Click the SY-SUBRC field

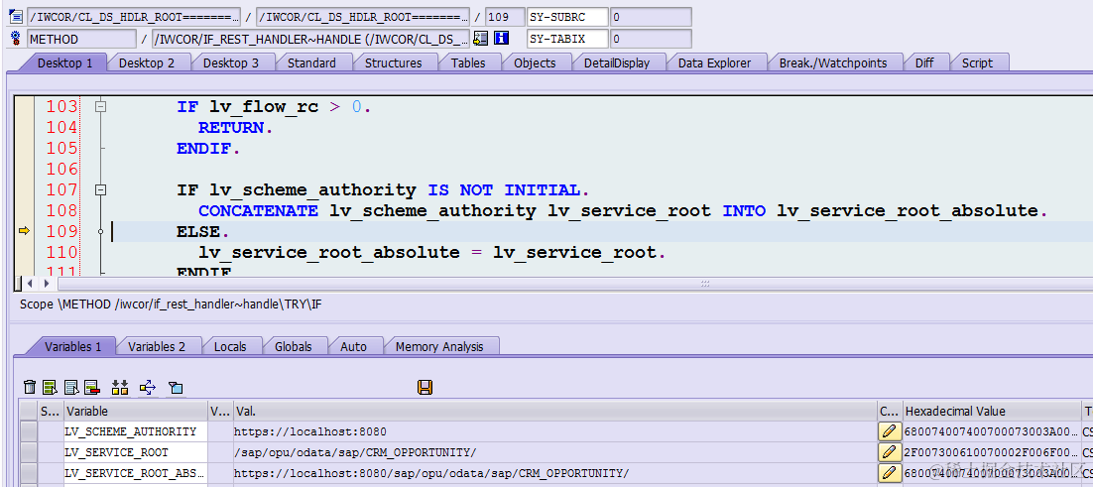pyautogui.click(x=568, y=17)
